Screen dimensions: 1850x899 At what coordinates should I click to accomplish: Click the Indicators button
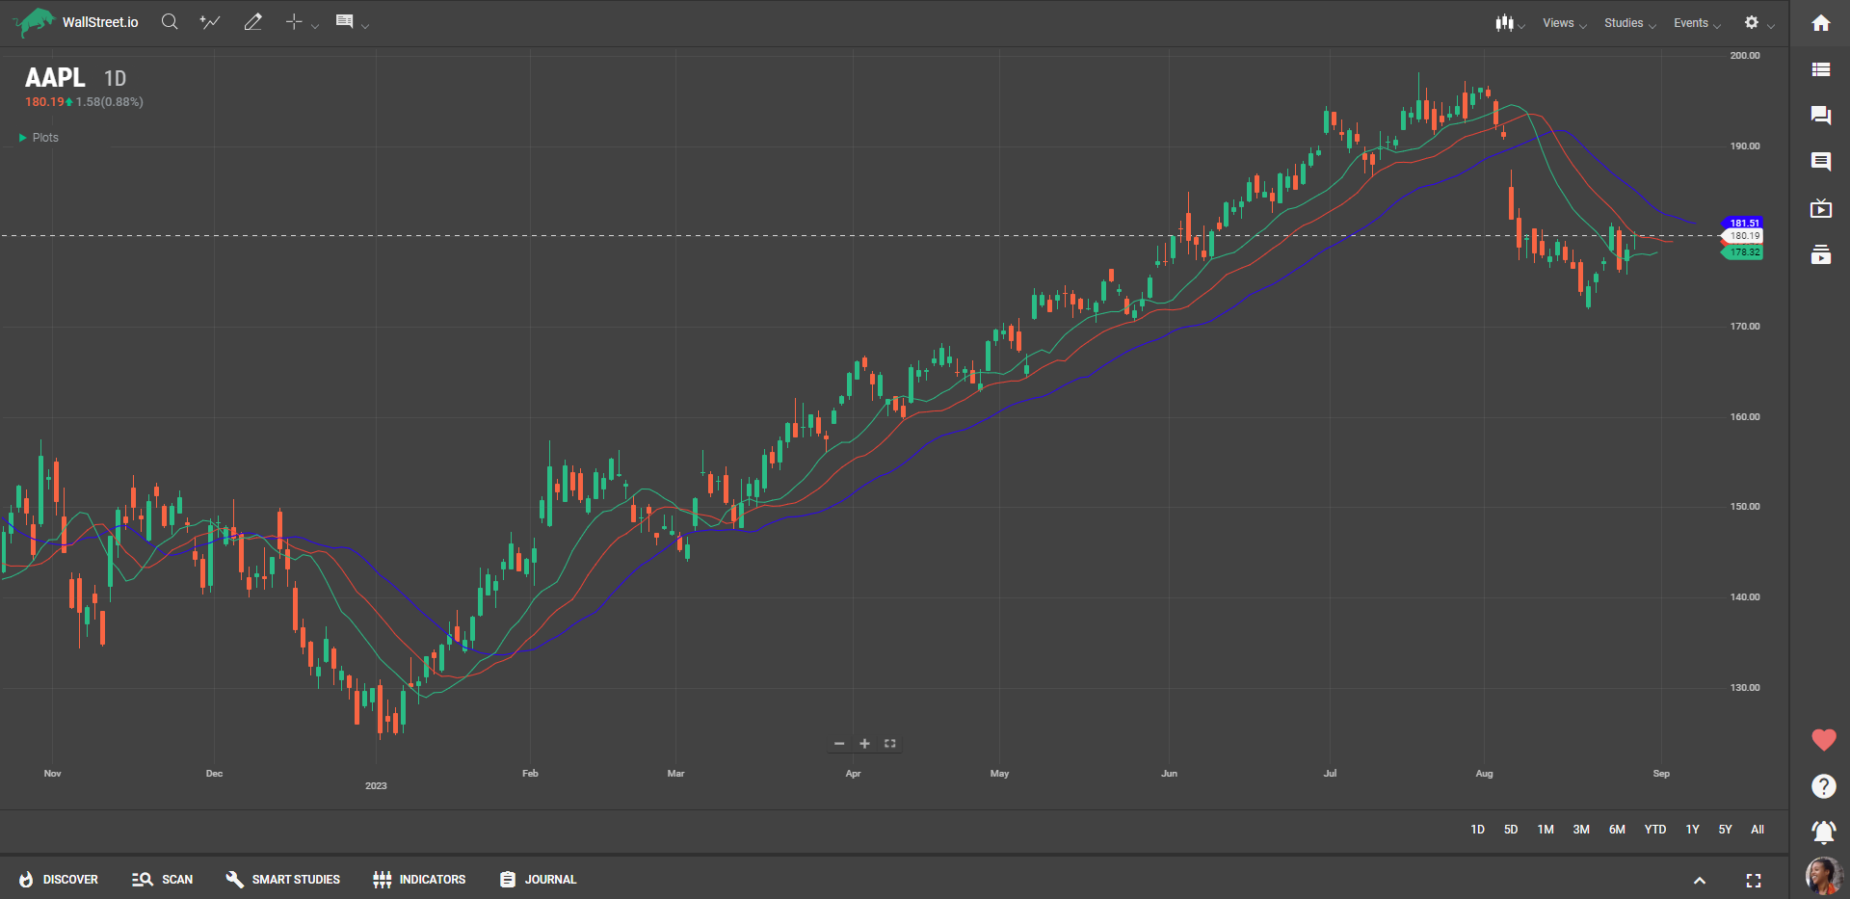tap(419, 880)
